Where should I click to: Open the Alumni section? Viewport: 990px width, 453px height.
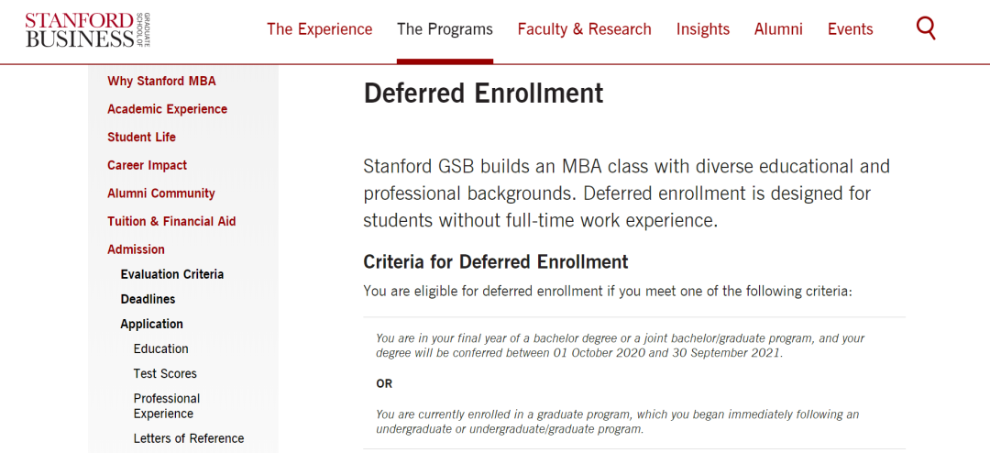(778, 29)
